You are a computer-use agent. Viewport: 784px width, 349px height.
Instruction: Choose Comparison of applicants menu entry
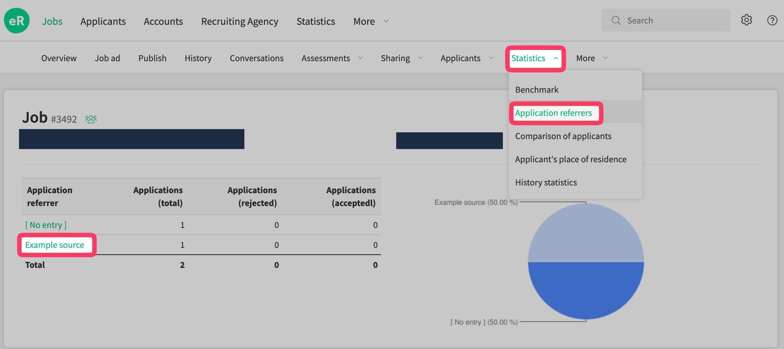pyautogui.click(x=563, y=136)
